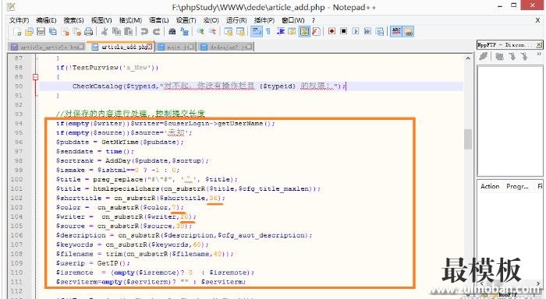Screen dimensions: 546x299
Task: Click the Action column header
Action: coord(490,186)
